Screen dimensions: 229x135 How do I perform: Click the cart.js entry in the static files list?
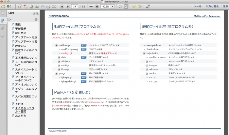click(152, 78)
